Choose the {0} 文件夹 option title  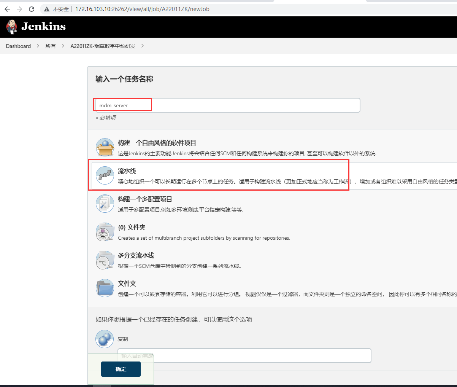pyautogui.click(x=132, y=228)
